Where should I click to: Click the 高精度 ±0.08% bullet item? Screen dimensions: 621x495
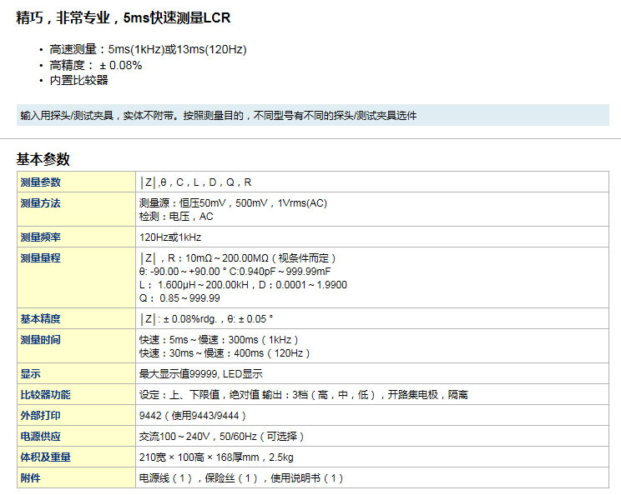(96, 65)
